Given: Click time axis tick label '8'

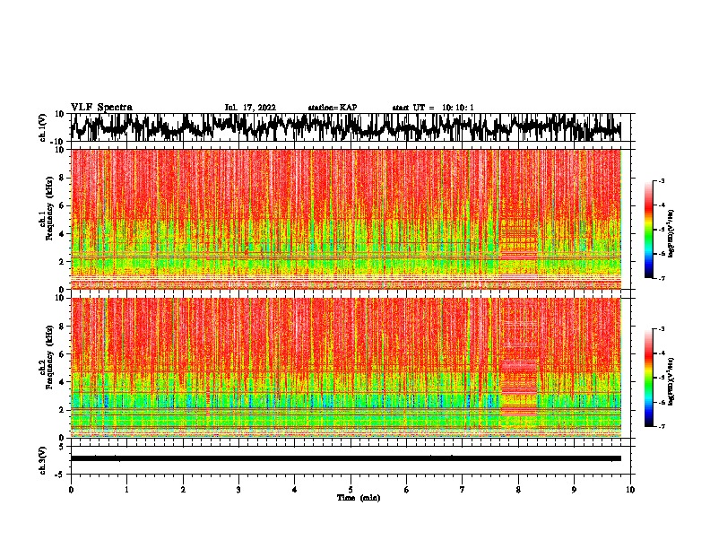Looking at the screenshot, I should [518, 490].
